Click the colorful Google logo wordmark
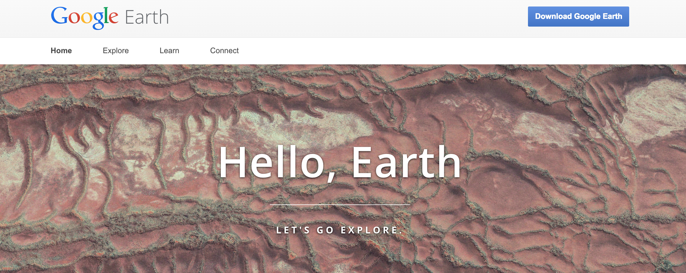 tap(85, 18)
